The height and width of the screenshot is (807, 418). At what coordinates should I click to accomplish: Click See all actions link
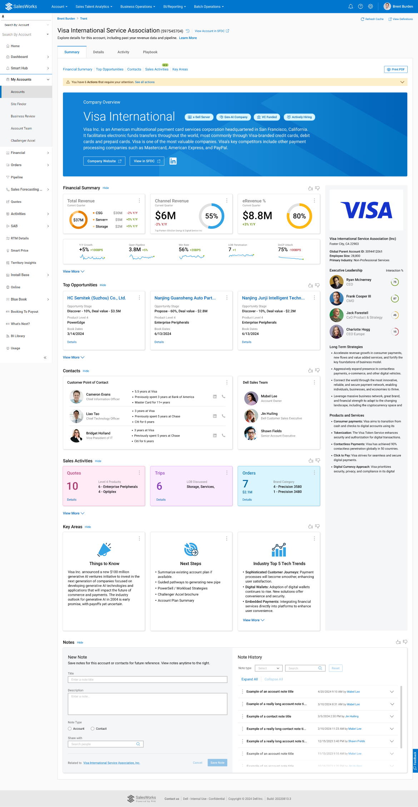145,82
